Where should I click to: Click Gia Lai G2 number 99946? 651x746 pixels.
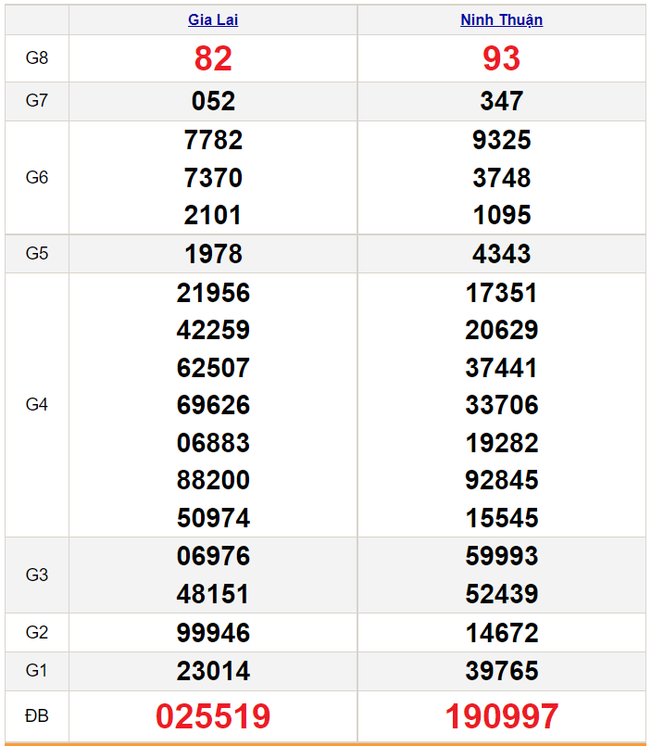point(213,633)
